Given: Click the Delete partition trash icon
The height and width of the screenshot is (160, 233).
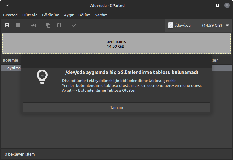Looking at the screenshot, I should tap(18, 25).
